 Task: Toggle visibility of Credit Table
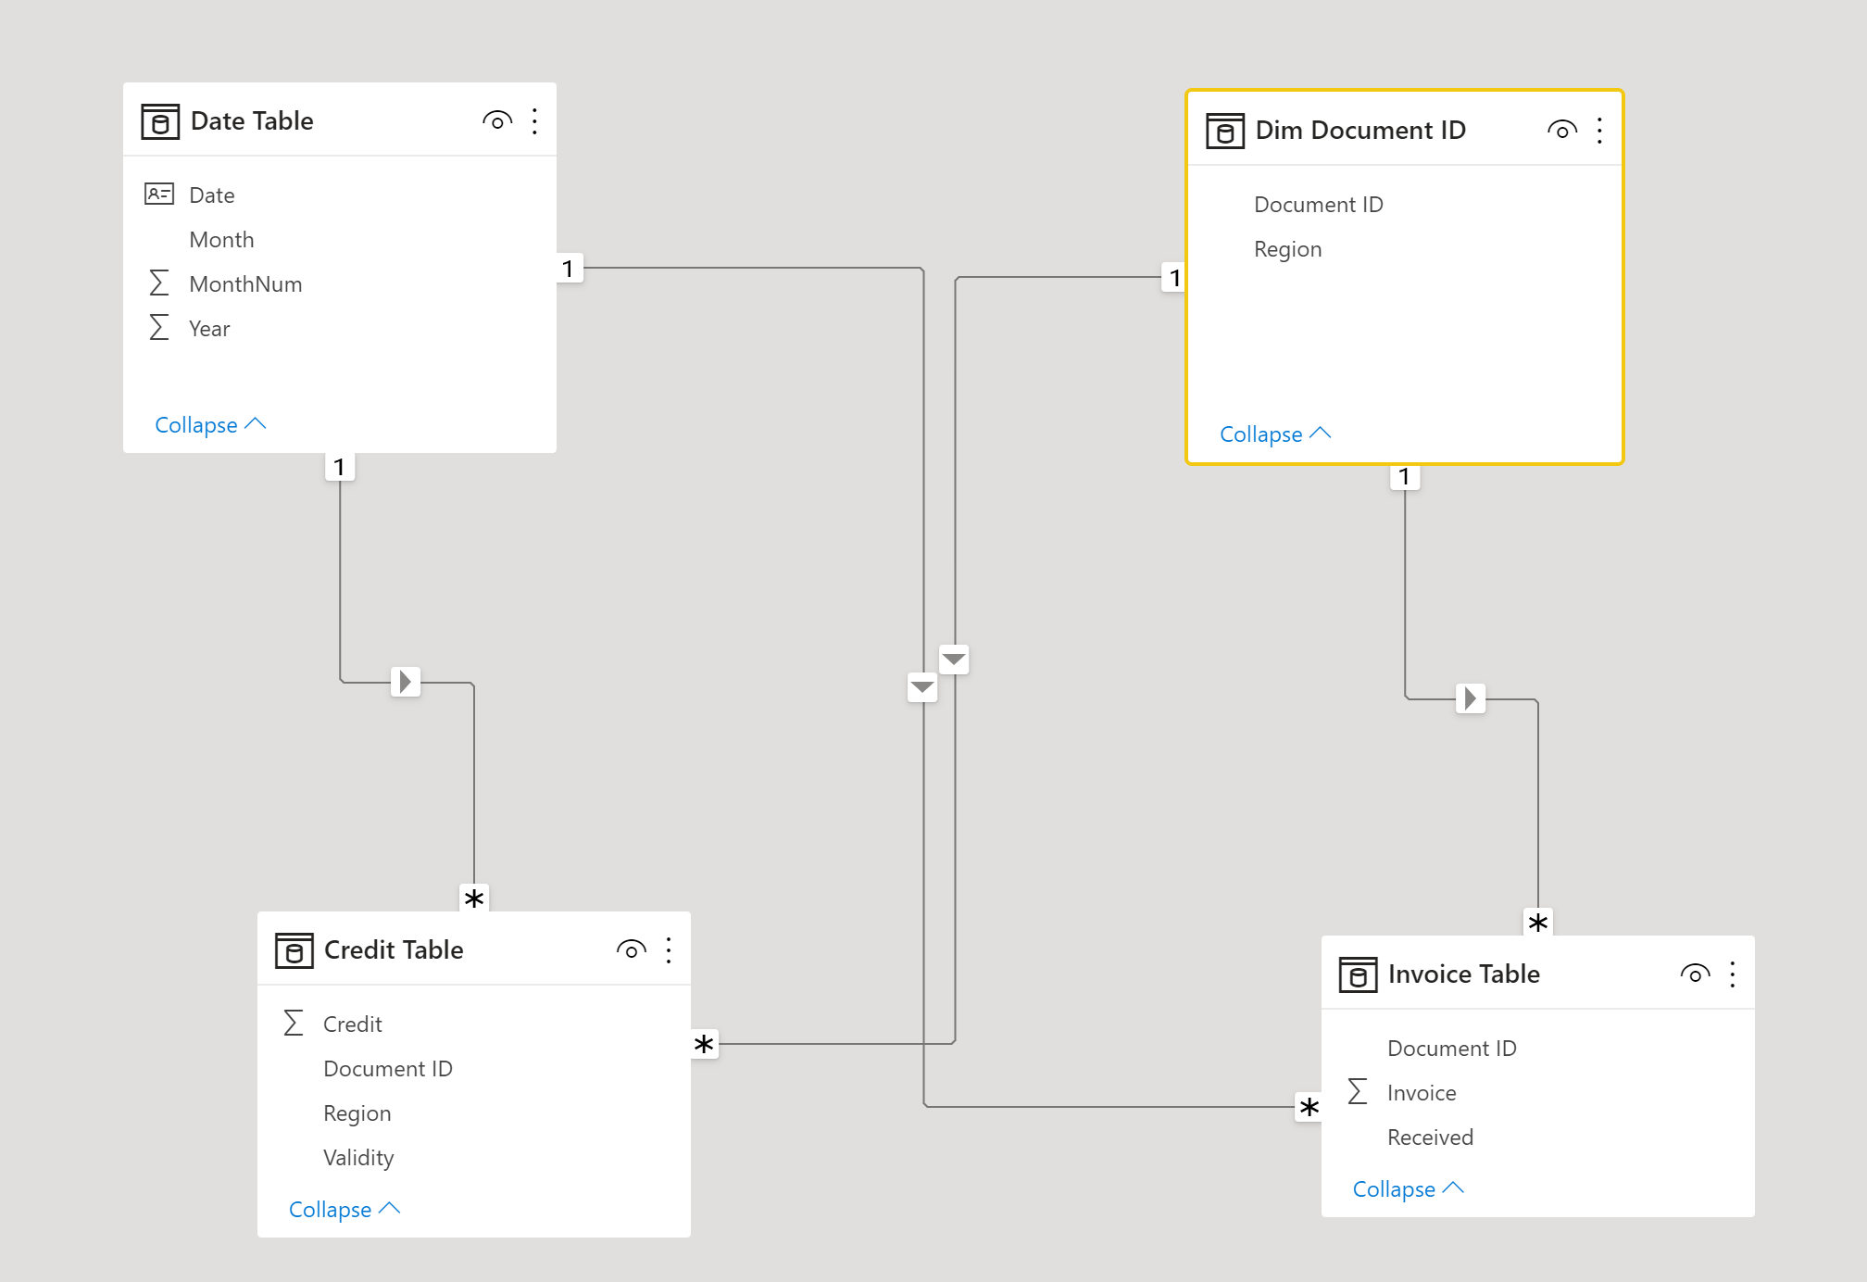632,950
